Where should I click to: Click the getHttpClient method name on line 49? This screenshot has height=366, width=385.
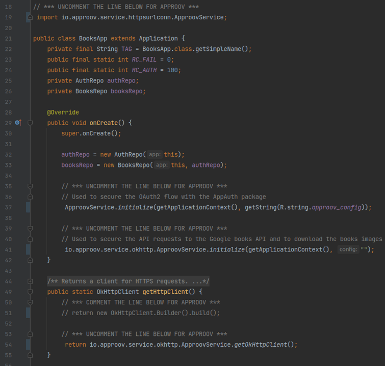[x=165, y=292]
